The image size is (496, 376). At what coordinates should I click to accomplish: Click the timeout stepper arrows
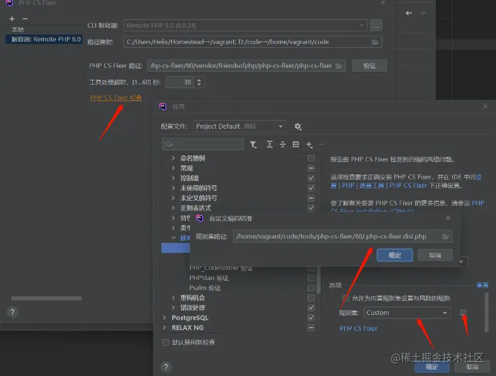point(199,82)
